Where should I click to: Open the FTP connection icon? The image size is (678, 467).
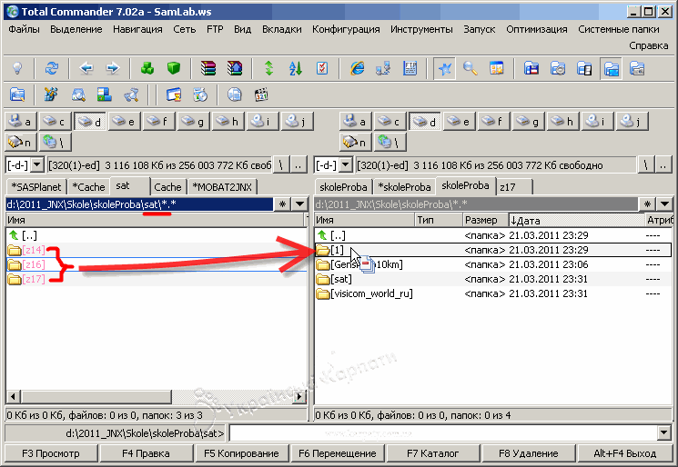coord(410,68)
